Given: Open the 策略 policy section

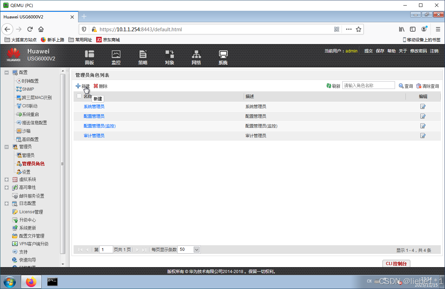Looking at the screenshot, I should (x=143, y=57).
